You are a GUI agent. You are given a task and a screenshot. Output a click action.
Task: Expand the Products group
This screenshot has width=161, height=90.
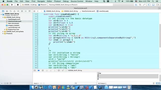(3, 33)
